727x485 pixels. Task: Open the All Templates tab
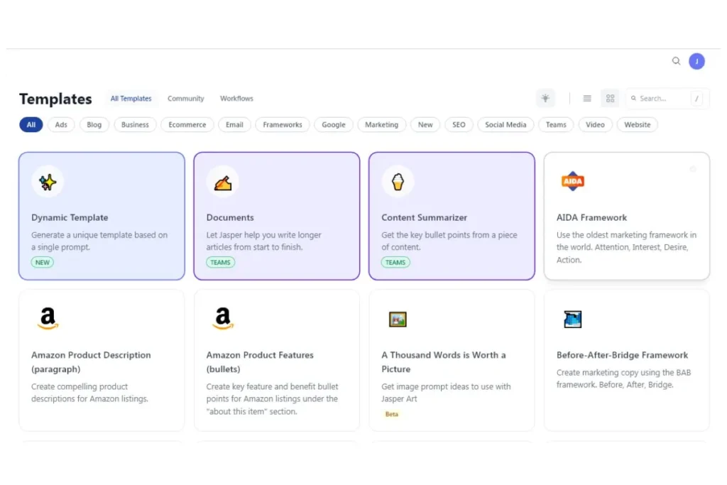(131, 98)
